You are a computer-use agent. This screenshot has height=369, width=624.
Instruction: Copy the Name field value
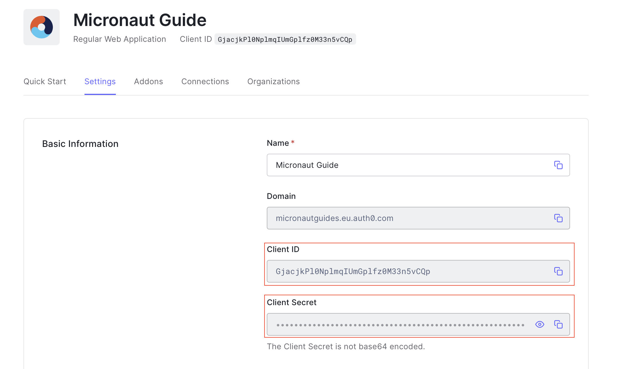[x=558, y=165]
